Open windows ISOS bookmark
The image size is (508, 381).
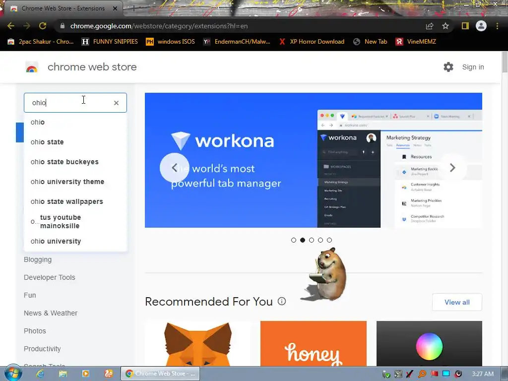coord(171,42)
